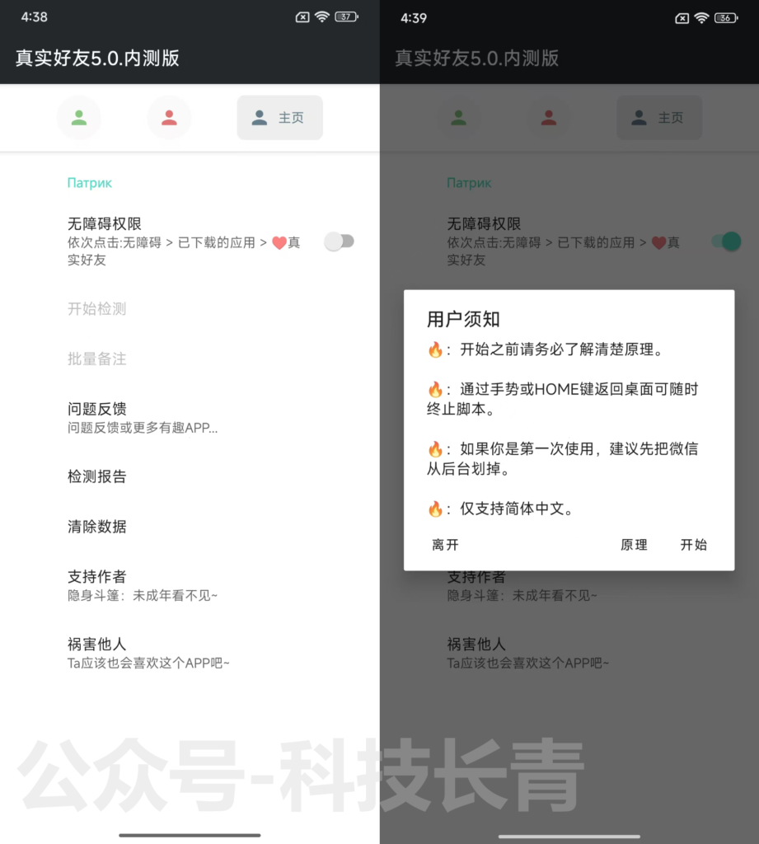The image size is (759, 844).
Task: Tap the green person icon in left screen
Action: pos(79,117)
